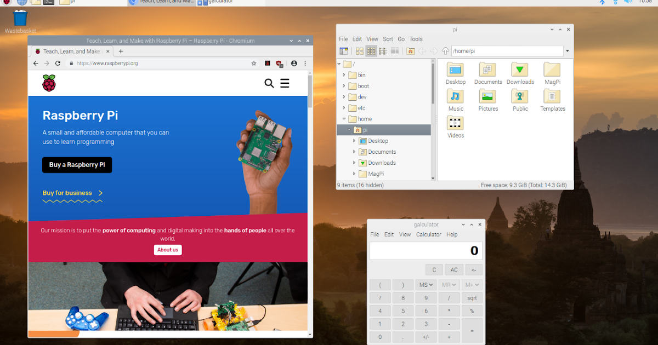
Task: Click the Home folder icon in the toolbar
Action: [410, 50]
